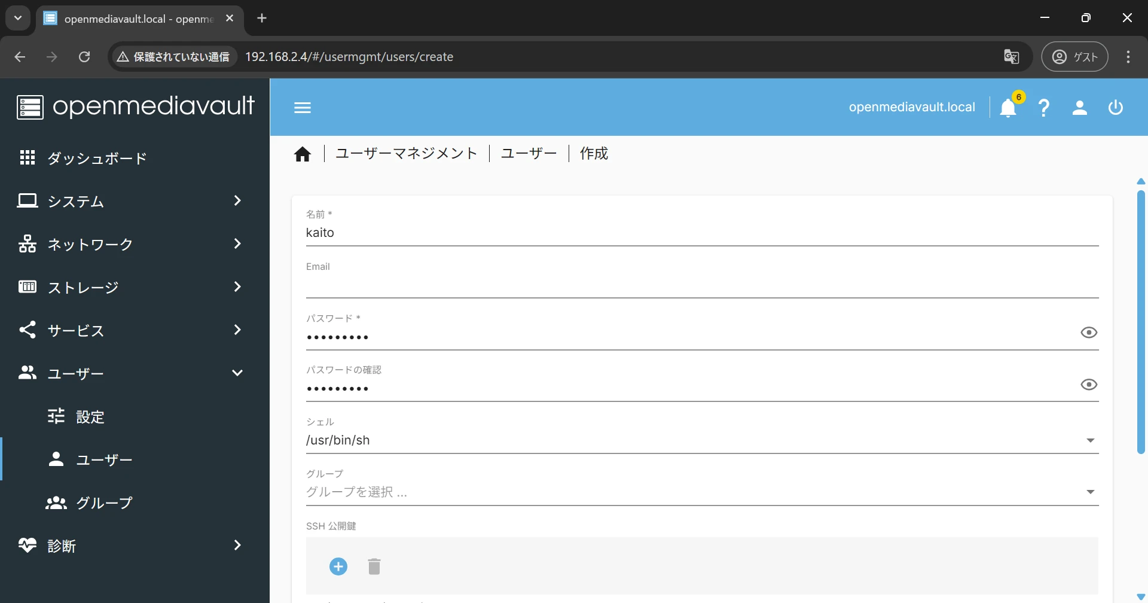This screenshot has height=603, width=1148.
Task: Focus the パスワードの確認 input field
Action: [x=690, y=389]
